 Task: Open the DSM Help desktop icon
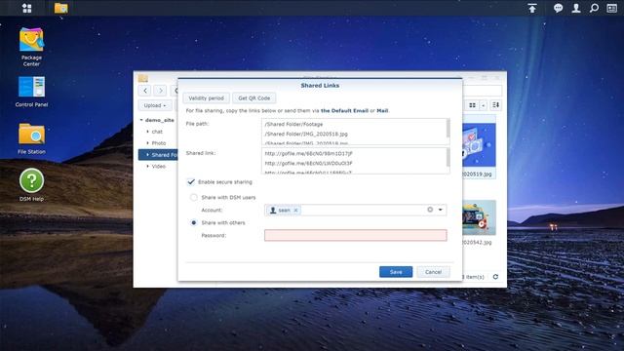31,184
